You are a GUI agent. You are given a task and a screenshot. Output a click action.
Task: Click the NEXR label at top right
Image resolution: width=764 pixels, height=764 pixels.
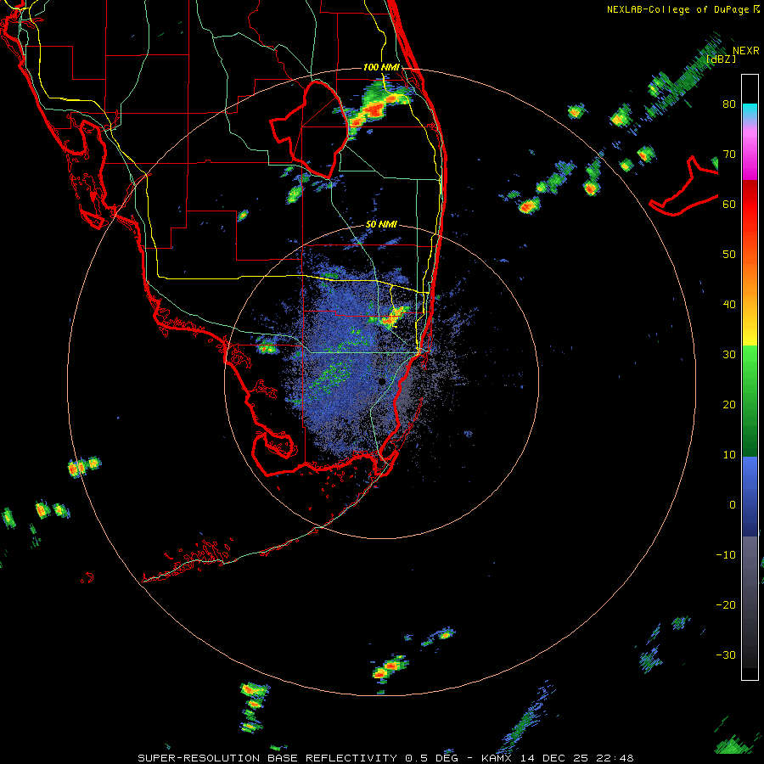tap(745, 51)
